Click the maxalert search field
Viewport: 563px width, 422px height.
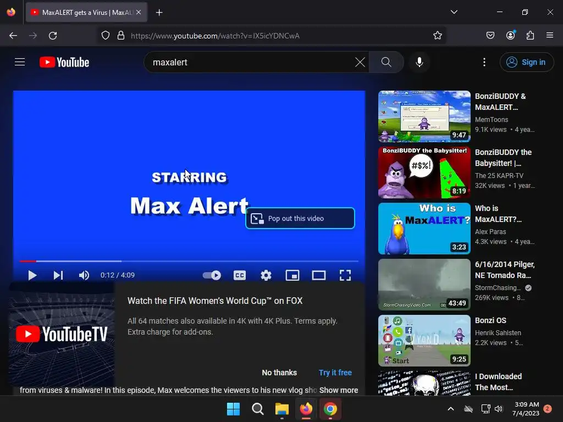coord(251,62)
